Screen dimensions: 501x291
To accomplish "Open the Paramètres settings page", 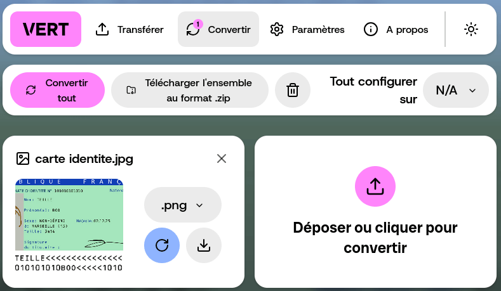I will click(x=307, y=29).
